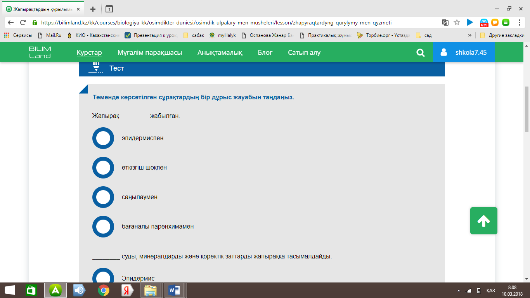Open the Анықтамалық menu item

pyautogui.click(x=220, y=52)
